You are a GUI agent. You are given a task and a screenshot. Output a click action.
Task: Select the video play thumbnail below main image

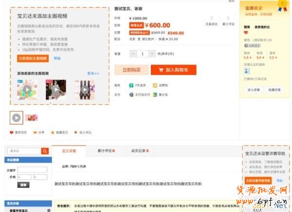17,117
